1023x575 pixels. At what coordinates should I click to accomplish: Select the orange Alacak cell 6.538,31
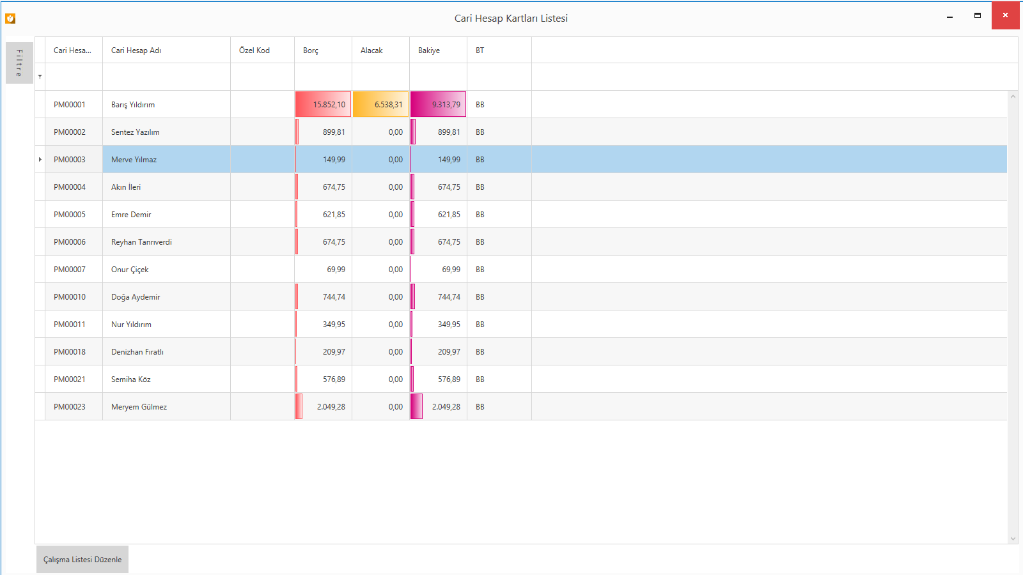[380, 105]
